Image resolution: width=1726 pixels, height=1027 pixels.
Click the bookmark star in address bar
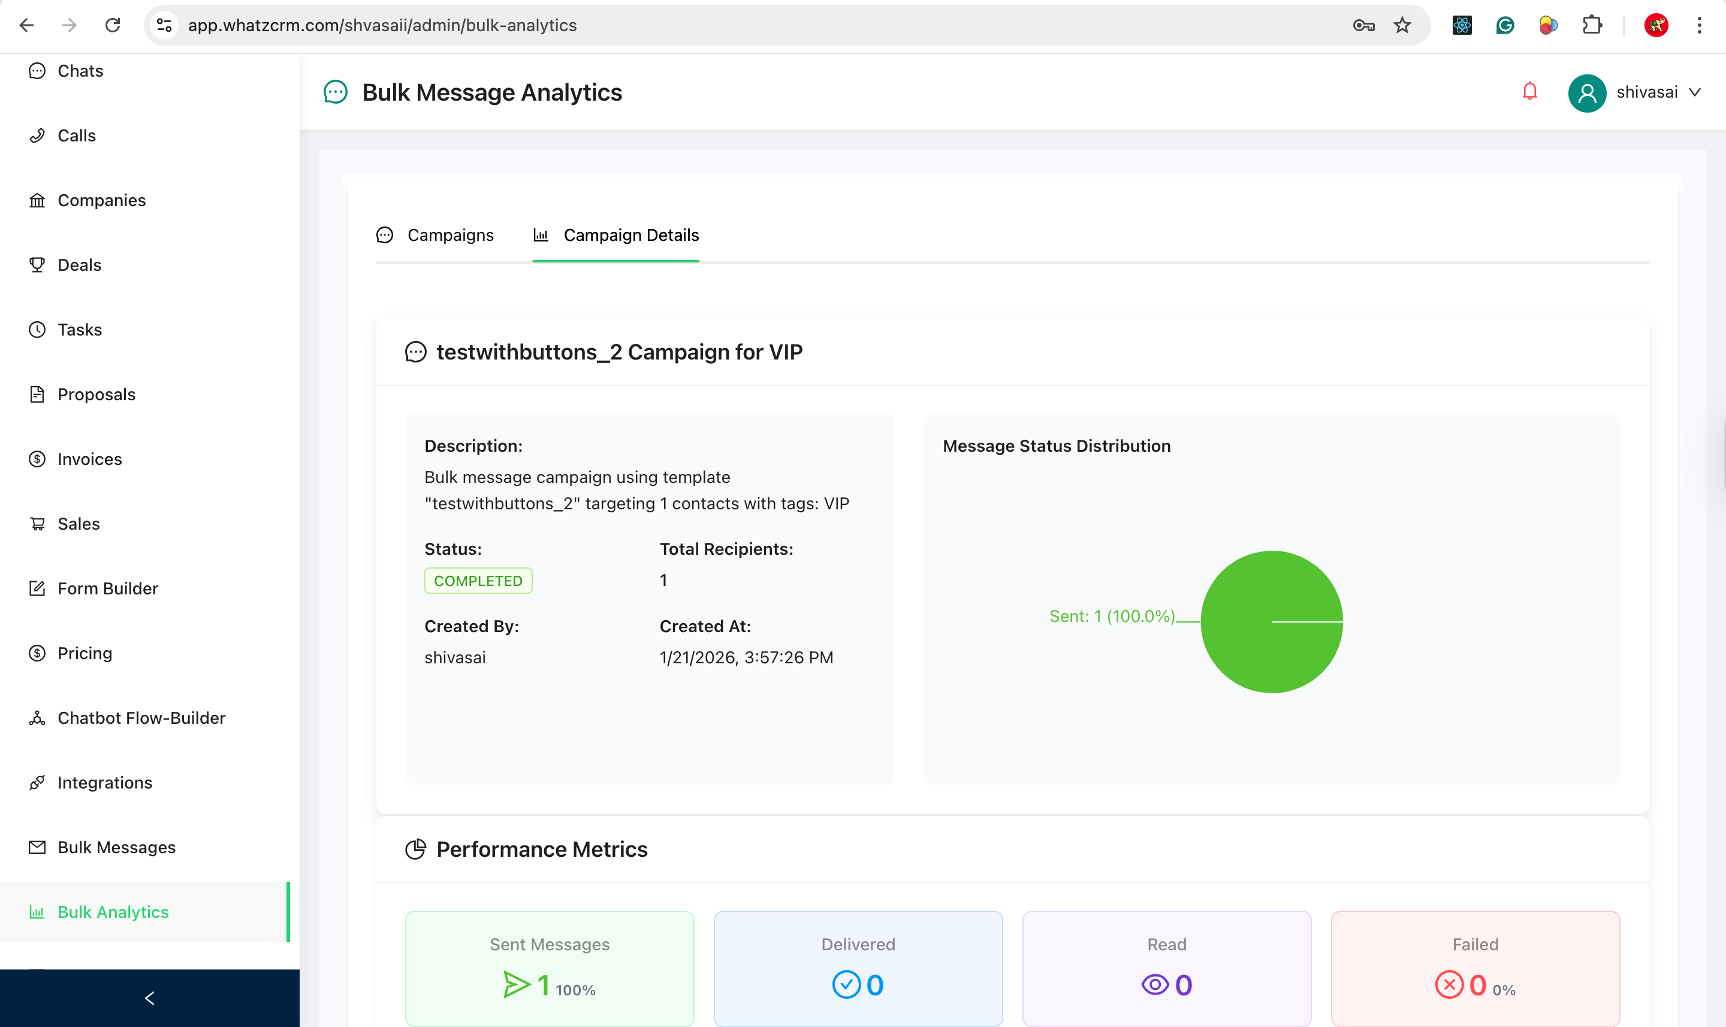(1401, 26)
